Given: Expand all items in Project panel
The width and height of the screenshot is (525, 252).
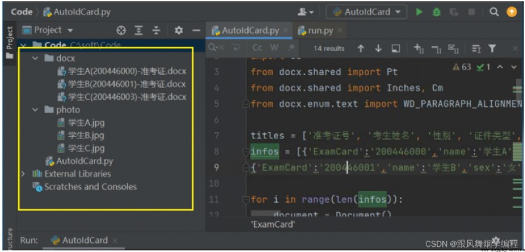Looking at the screenshot, I should click(138, 30).
